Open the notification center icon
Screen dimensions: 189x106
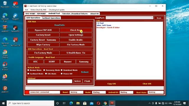click(x=184, y=103)
